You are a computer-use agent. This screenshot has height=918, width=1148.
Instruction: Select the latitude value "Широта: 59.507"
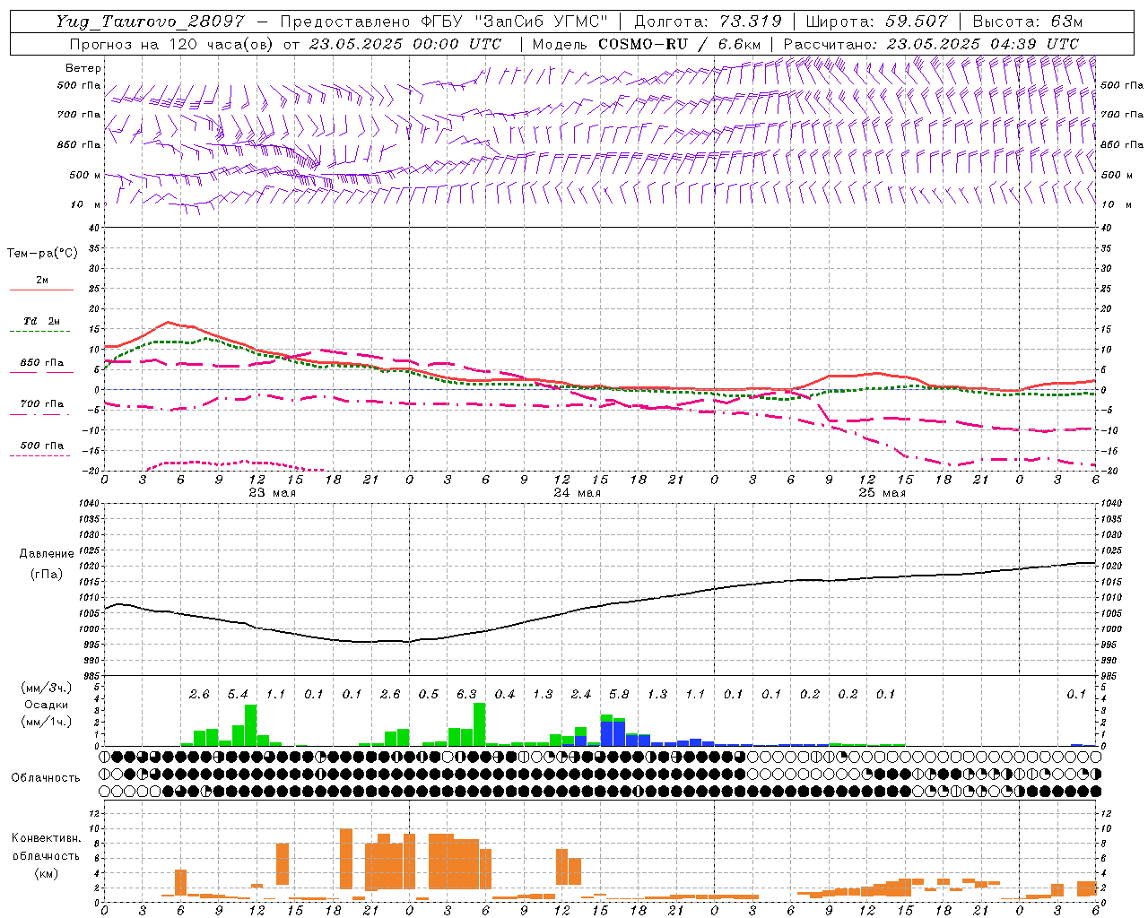click(876, 22)
